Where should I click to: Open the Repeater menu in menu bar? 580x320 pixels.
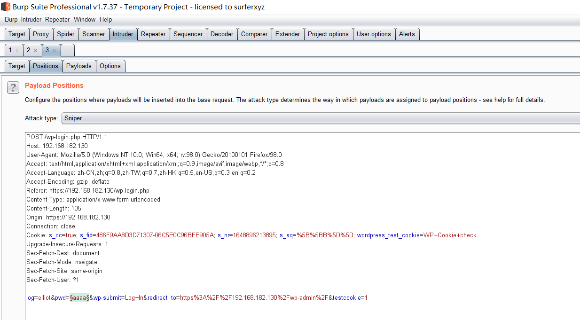click(57, 19)
